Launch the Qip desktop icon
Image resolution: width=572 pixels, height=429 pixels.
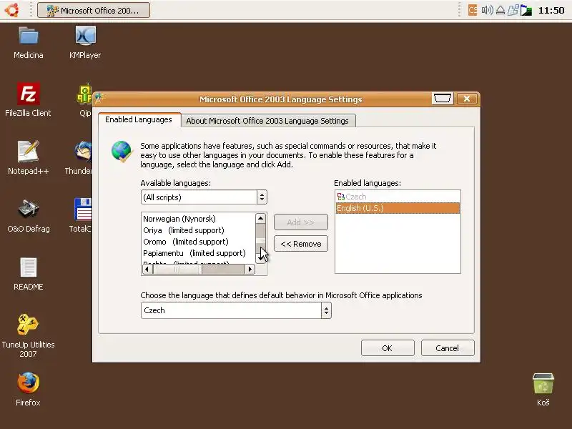84,95
